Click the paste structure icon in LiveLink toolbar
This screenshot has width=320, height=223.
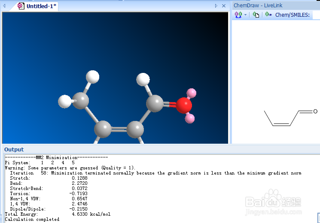click(256, 15)
